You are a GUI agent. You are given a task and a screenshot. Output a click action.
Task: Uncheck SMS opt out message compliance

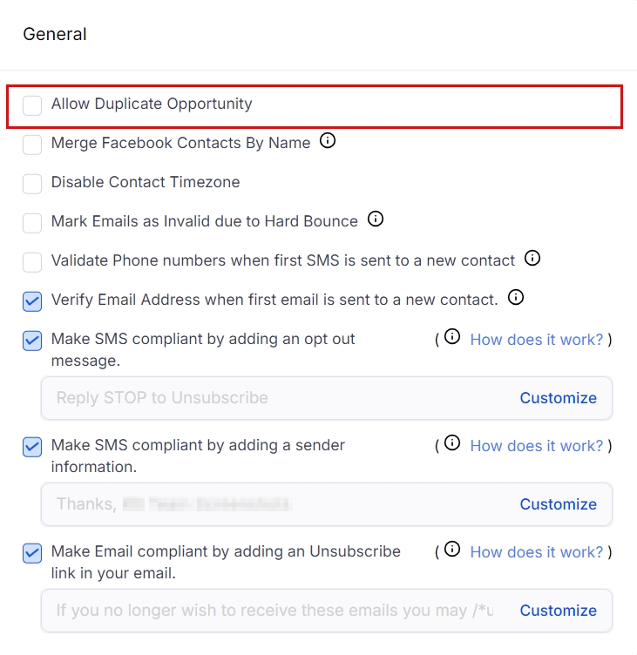(x=32, y=341)
